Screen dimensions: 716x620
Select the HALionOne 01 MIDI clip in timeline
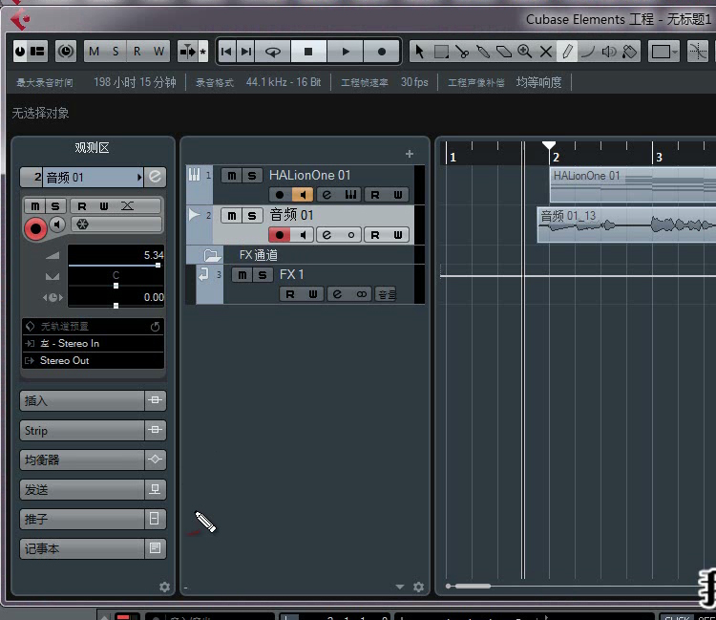coord(633,185)
